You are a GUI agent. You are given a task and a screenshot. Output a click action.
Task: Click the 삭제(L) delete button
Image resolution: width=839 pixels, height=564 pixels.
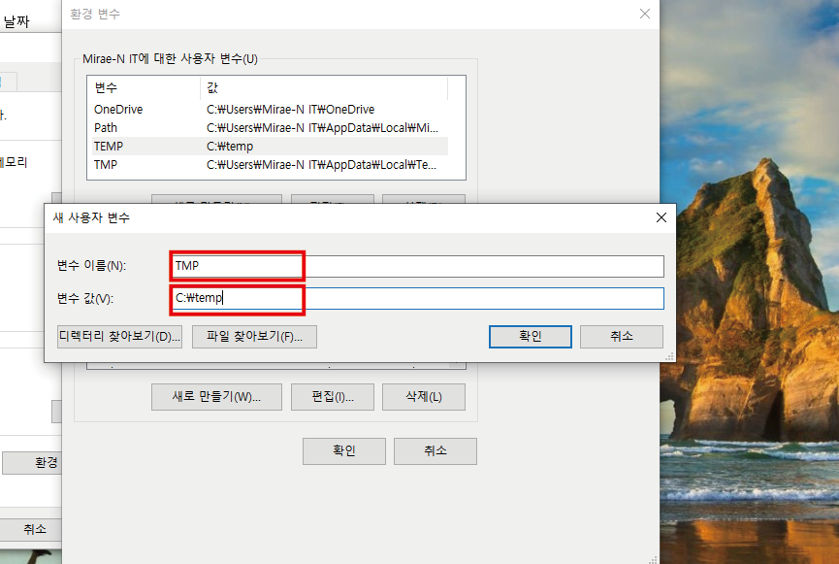pyautogui.click(x=423, y=396)
